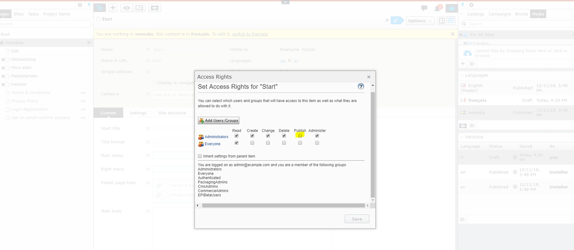
Task: Expand the Utcheckning tree node
Action: click(3, 59)
